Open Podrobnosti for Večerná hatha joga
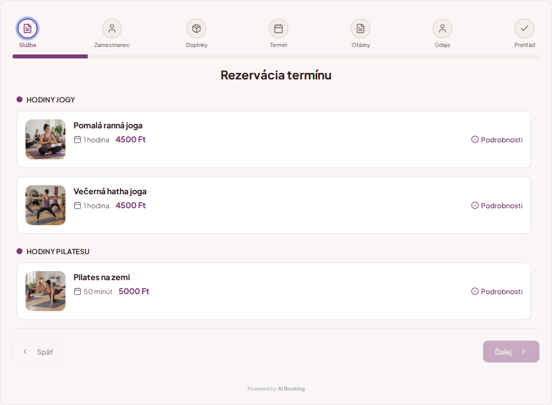This screenshot has height=405, width=552. pyautogui.click(x=496, y=205)
